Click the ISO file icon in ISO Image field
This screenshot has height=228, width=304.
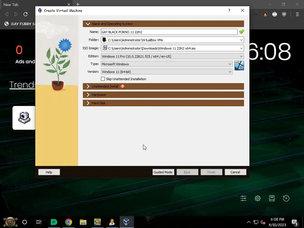click(x=105, y=48)
